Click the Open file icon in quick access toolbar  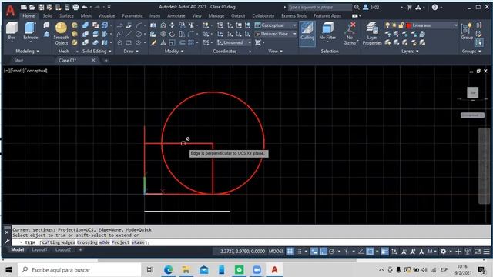32,7
